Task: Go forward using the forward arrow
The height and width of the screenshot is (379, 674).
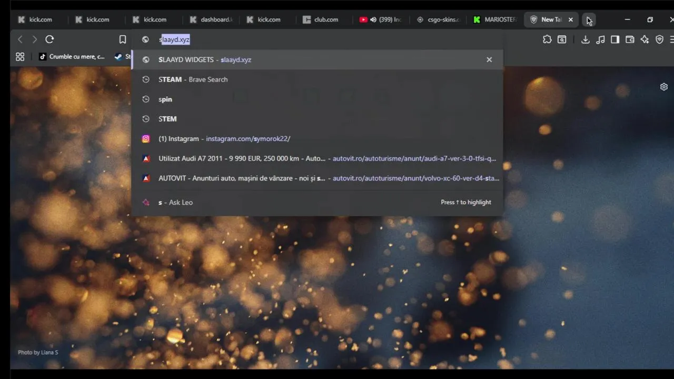Action: [35, 39]
